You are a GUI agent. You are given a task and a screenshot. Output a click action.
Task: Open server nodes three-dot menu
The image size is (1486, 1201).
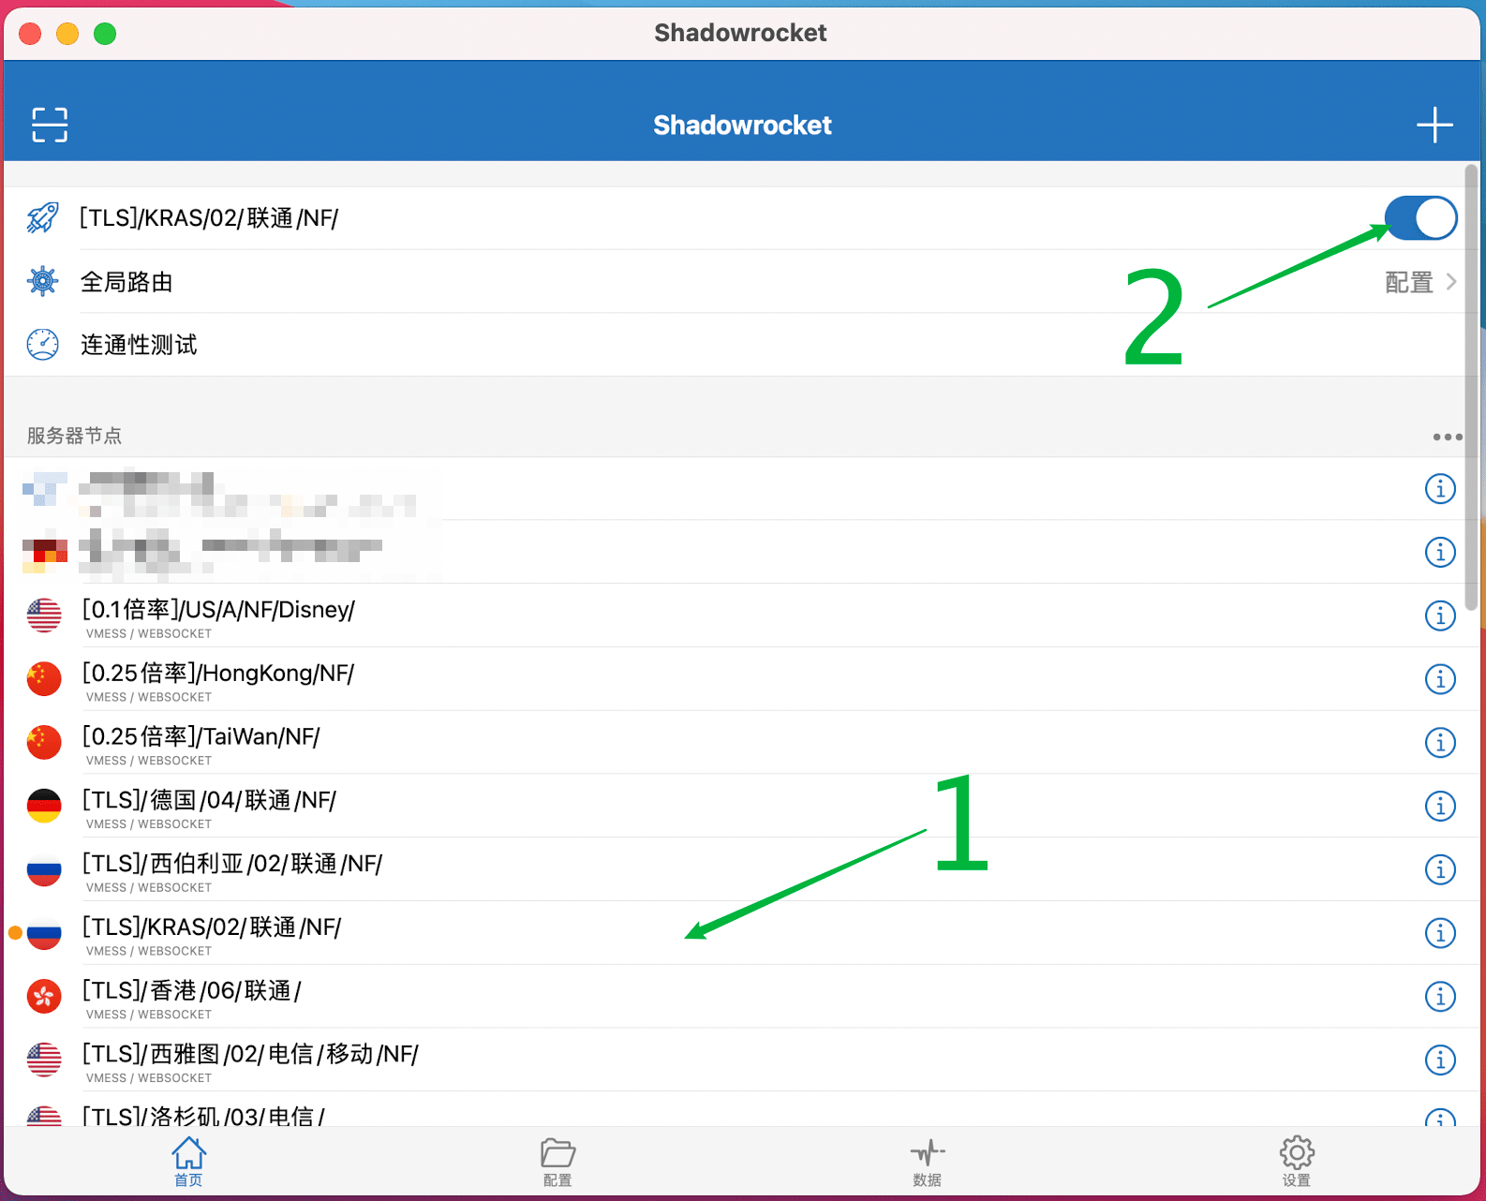pos(1447,437)
